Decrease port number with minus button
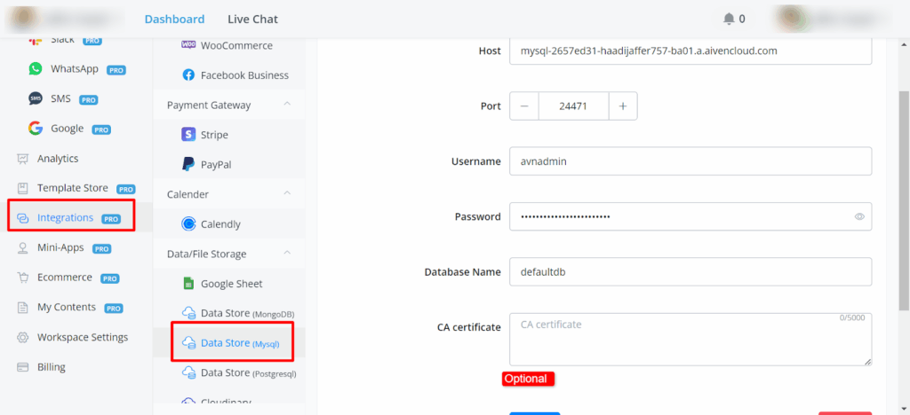 point(524,106)
